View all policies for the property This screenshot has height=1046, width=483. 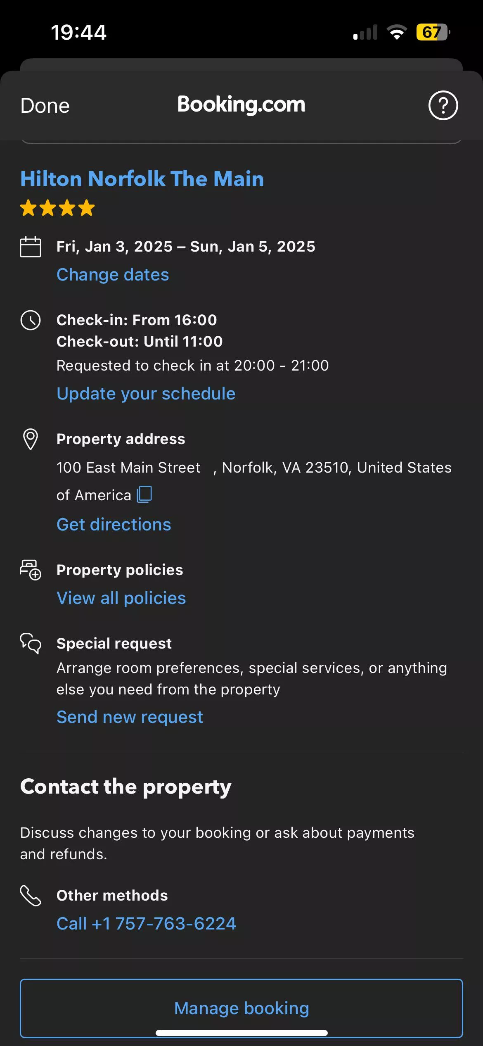pos(121,598)
